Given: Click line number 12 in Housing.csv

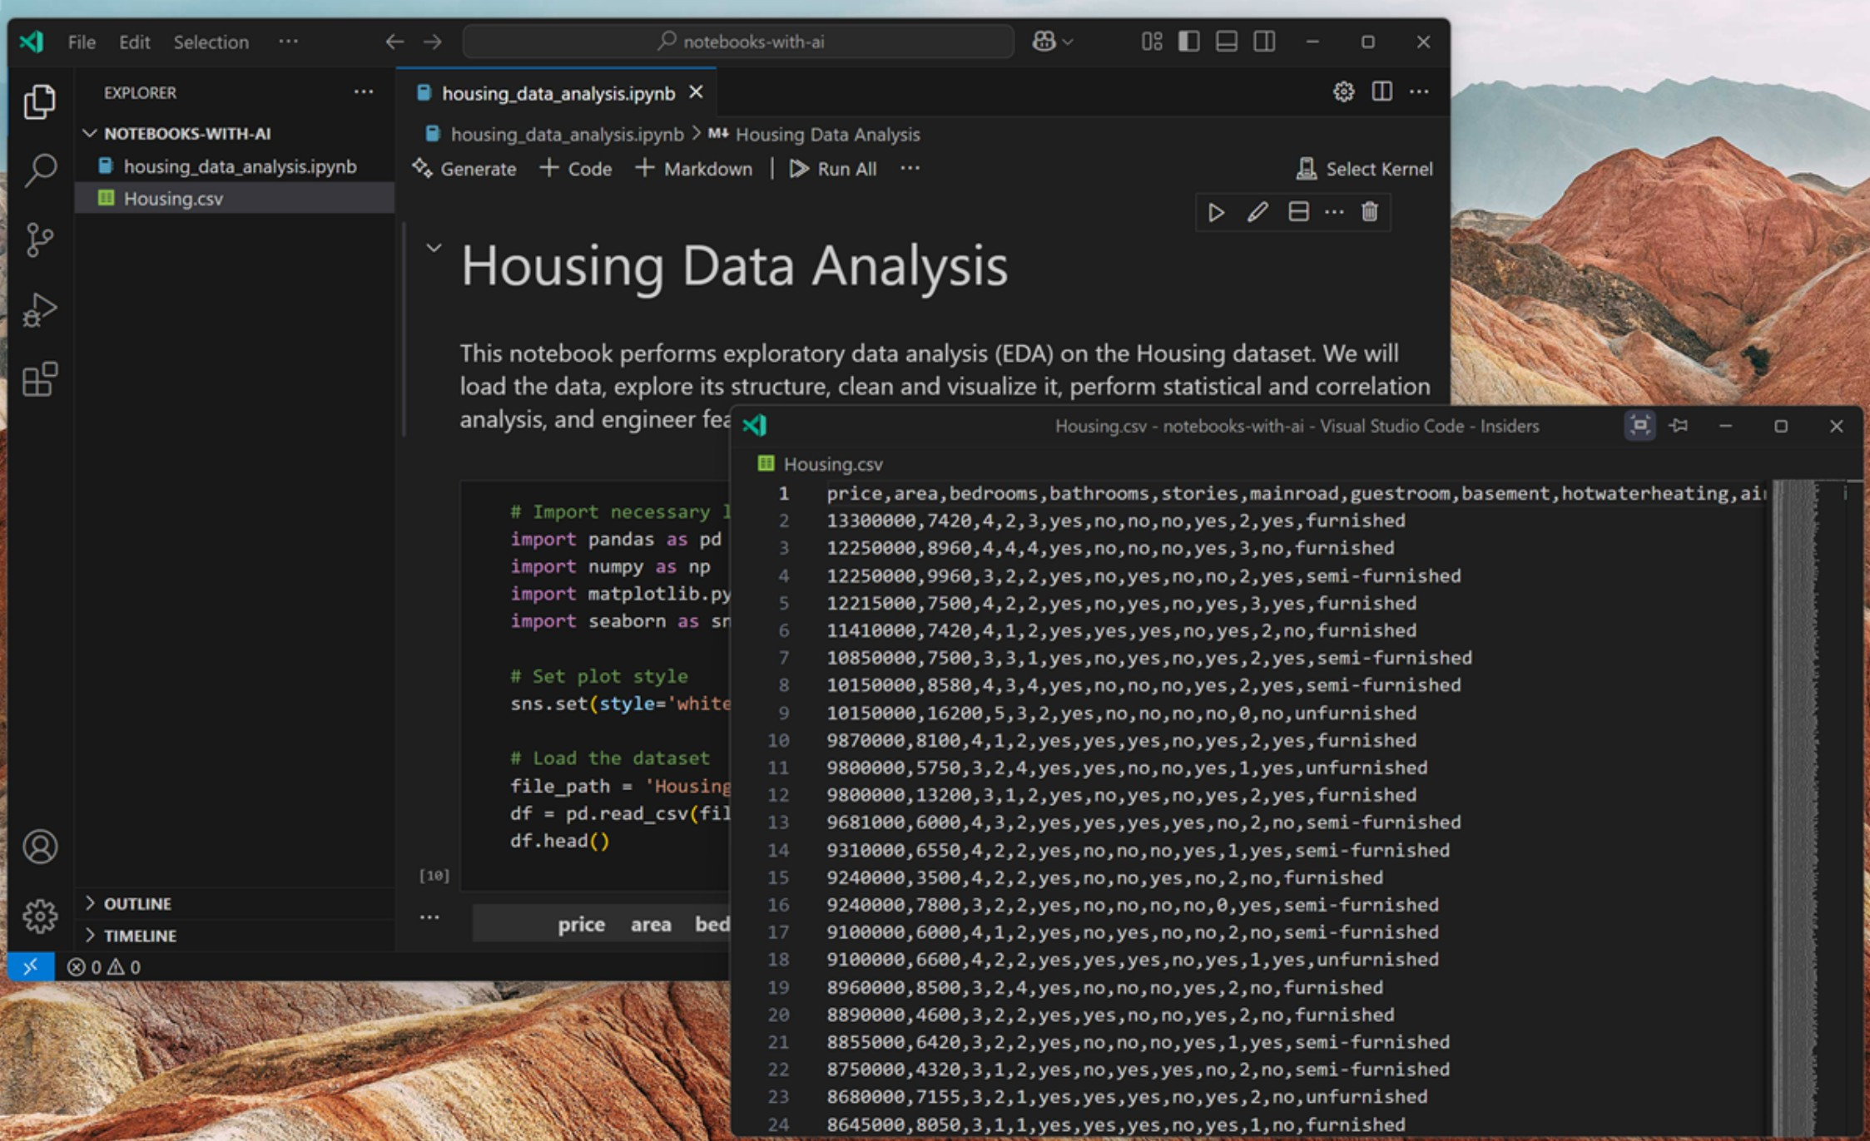Looking at the screenshot, I should pos(778,795).
